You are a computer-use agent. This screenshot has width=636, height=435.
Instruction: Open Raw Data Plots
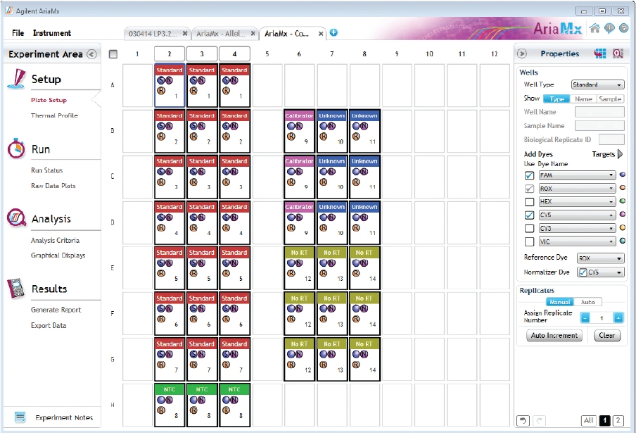pos(53,185)
